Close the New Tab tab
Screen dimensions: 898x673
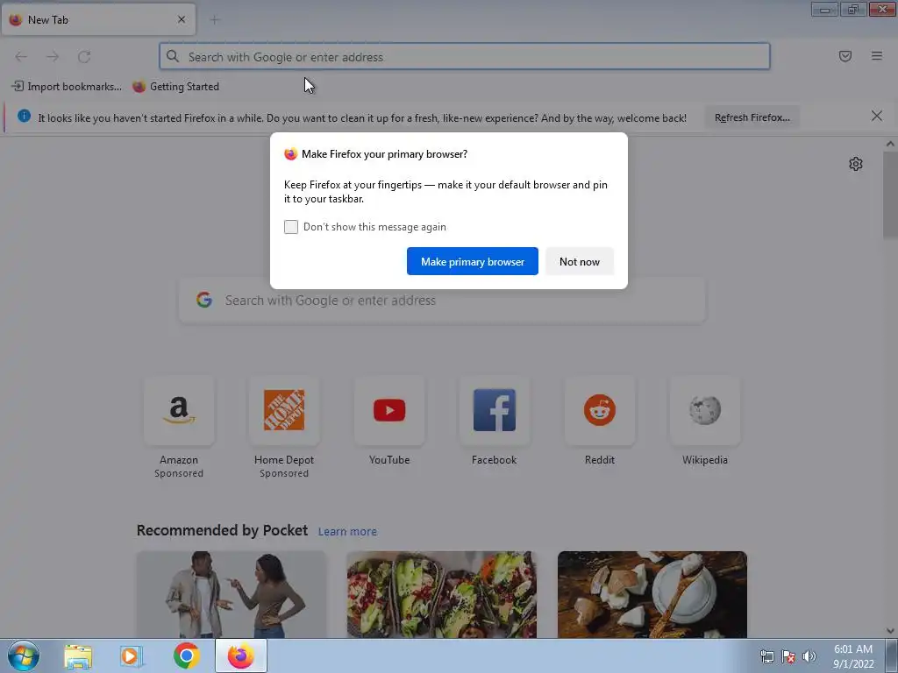point(182,19)
